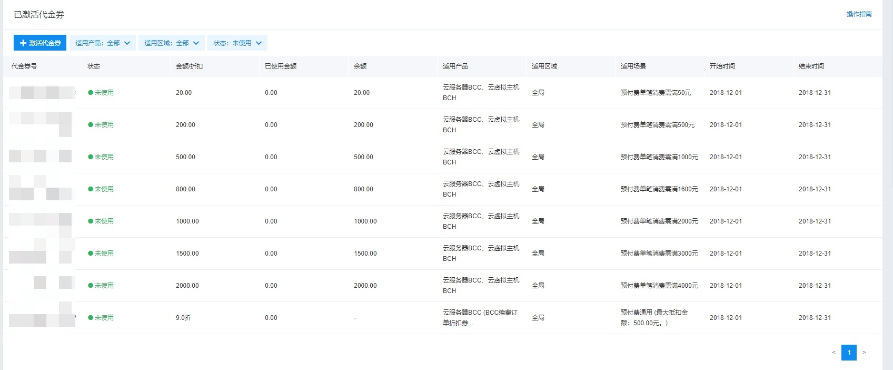893x370 pixels.
Task: Click the truncated 云服务器BCC (BCC续费订单折扣券... text
Action: click(x=480, y=318)
